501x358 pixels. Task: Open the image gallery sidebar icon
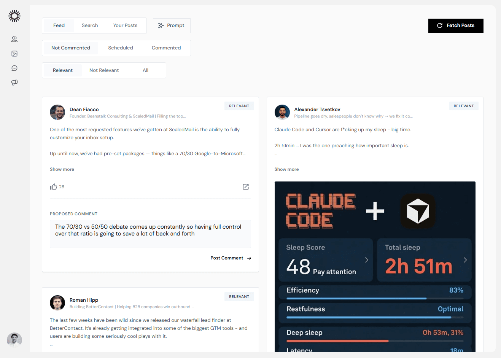[14, 54]
